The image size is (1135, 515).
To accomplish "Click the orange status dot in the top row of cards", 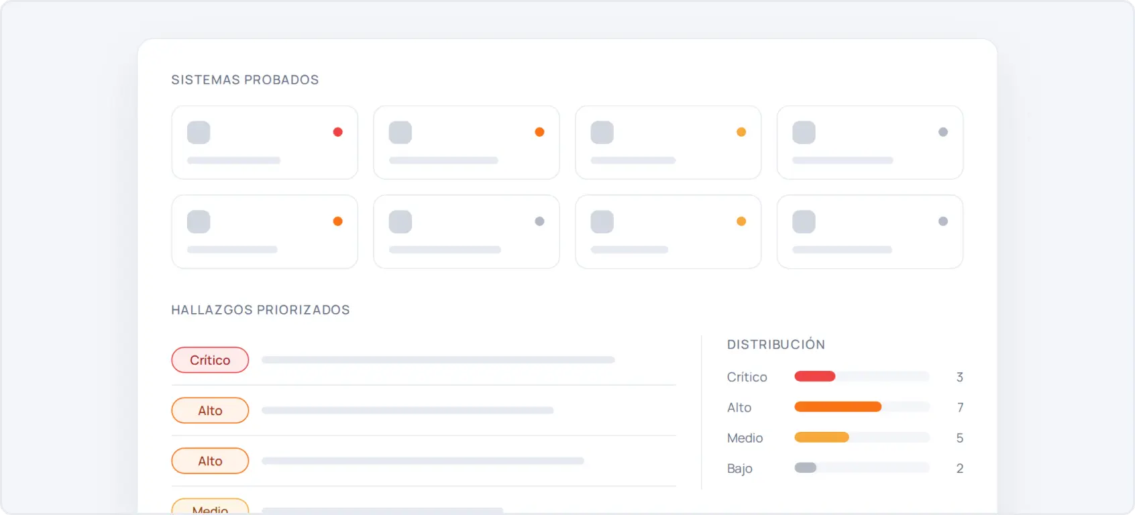I will tap(539, 132).
